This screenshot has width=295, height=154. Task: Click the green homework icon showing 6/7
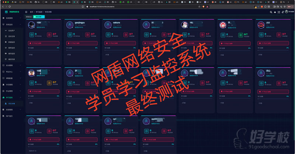tap(240, 35)
